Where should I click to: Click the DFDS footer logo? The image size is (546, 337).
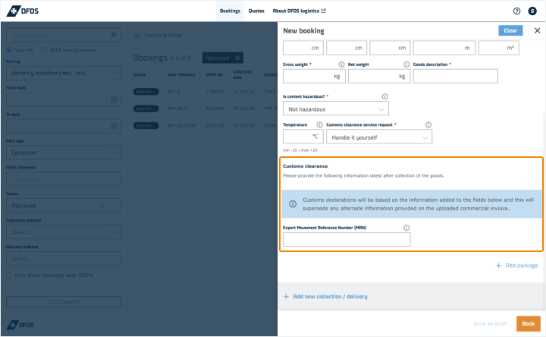20,325
